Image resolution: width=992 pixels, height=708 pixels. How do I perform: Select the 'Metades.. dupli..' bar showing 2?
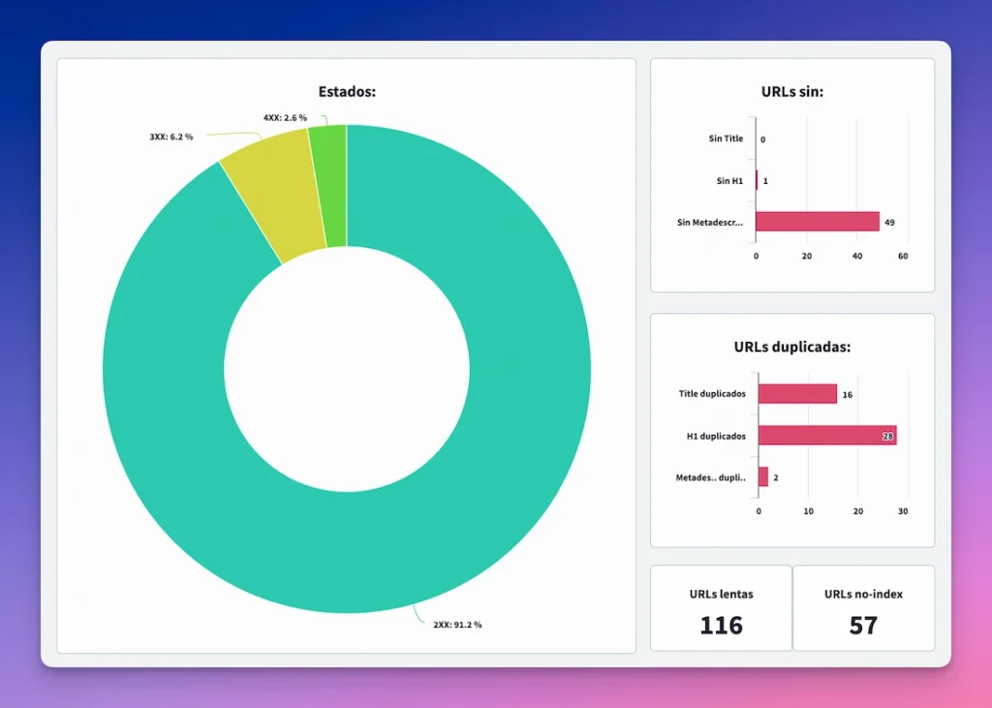[764, 477]
